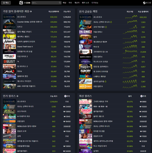The width and height of the screenshot is (152, 153).
Task: Click the Mortal Kombat 11 thumbnail
Action: coord(86,86)
